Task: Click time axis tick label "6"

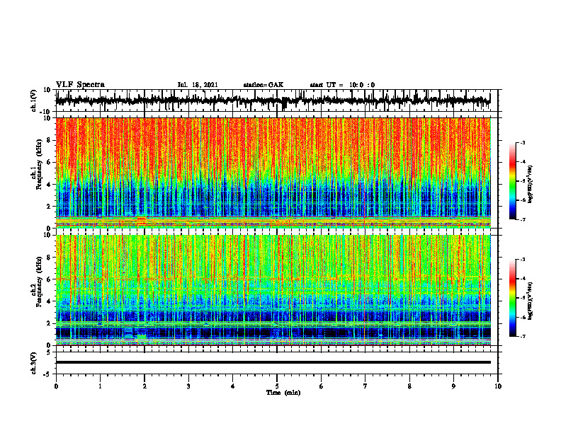Action: pyautogui.click(x=322, y=386)
